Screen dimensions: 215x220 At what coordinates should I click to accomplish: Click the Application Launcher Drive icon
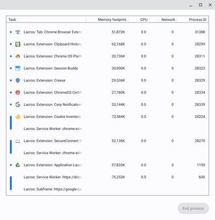pyautogui.click(x=18, y=165)
